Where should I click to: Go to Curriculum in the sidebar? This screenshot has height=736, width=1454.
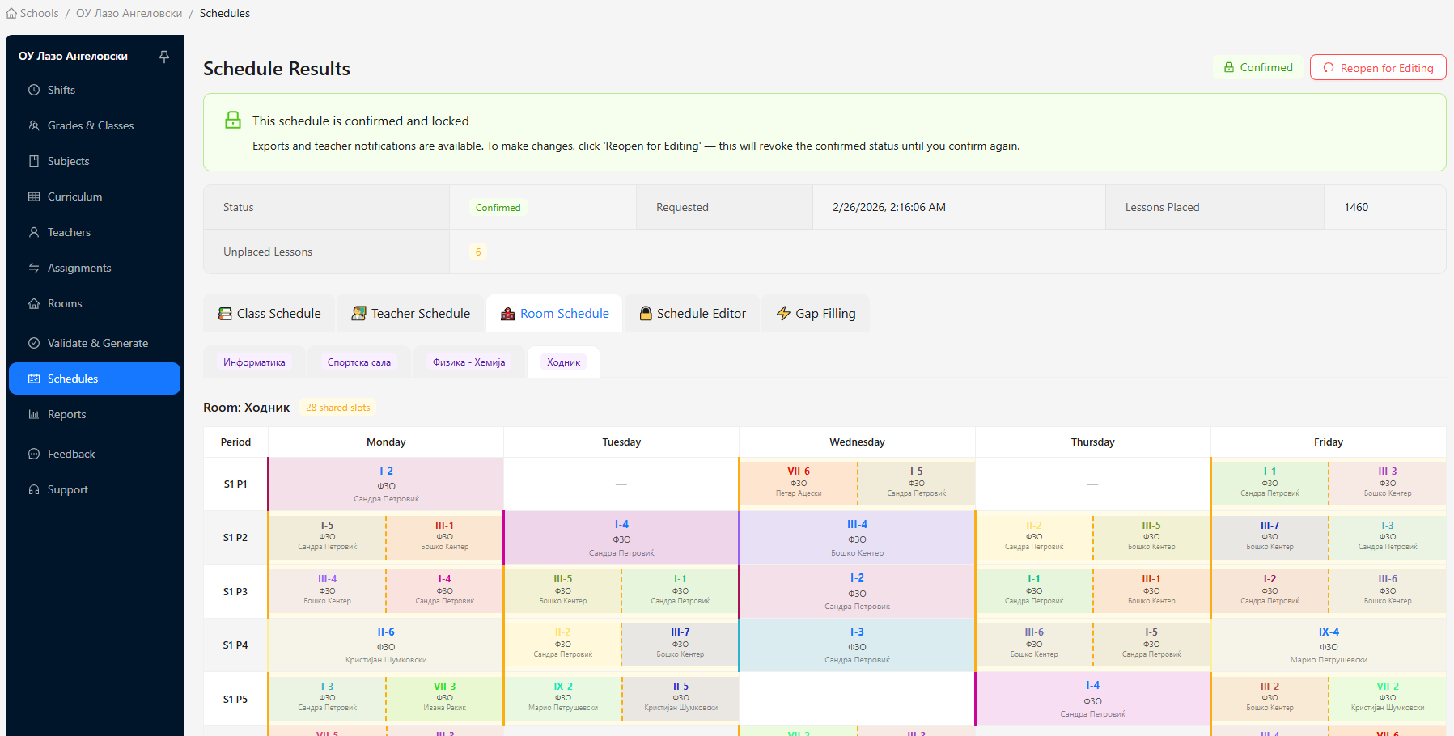(x=95, y=197)
